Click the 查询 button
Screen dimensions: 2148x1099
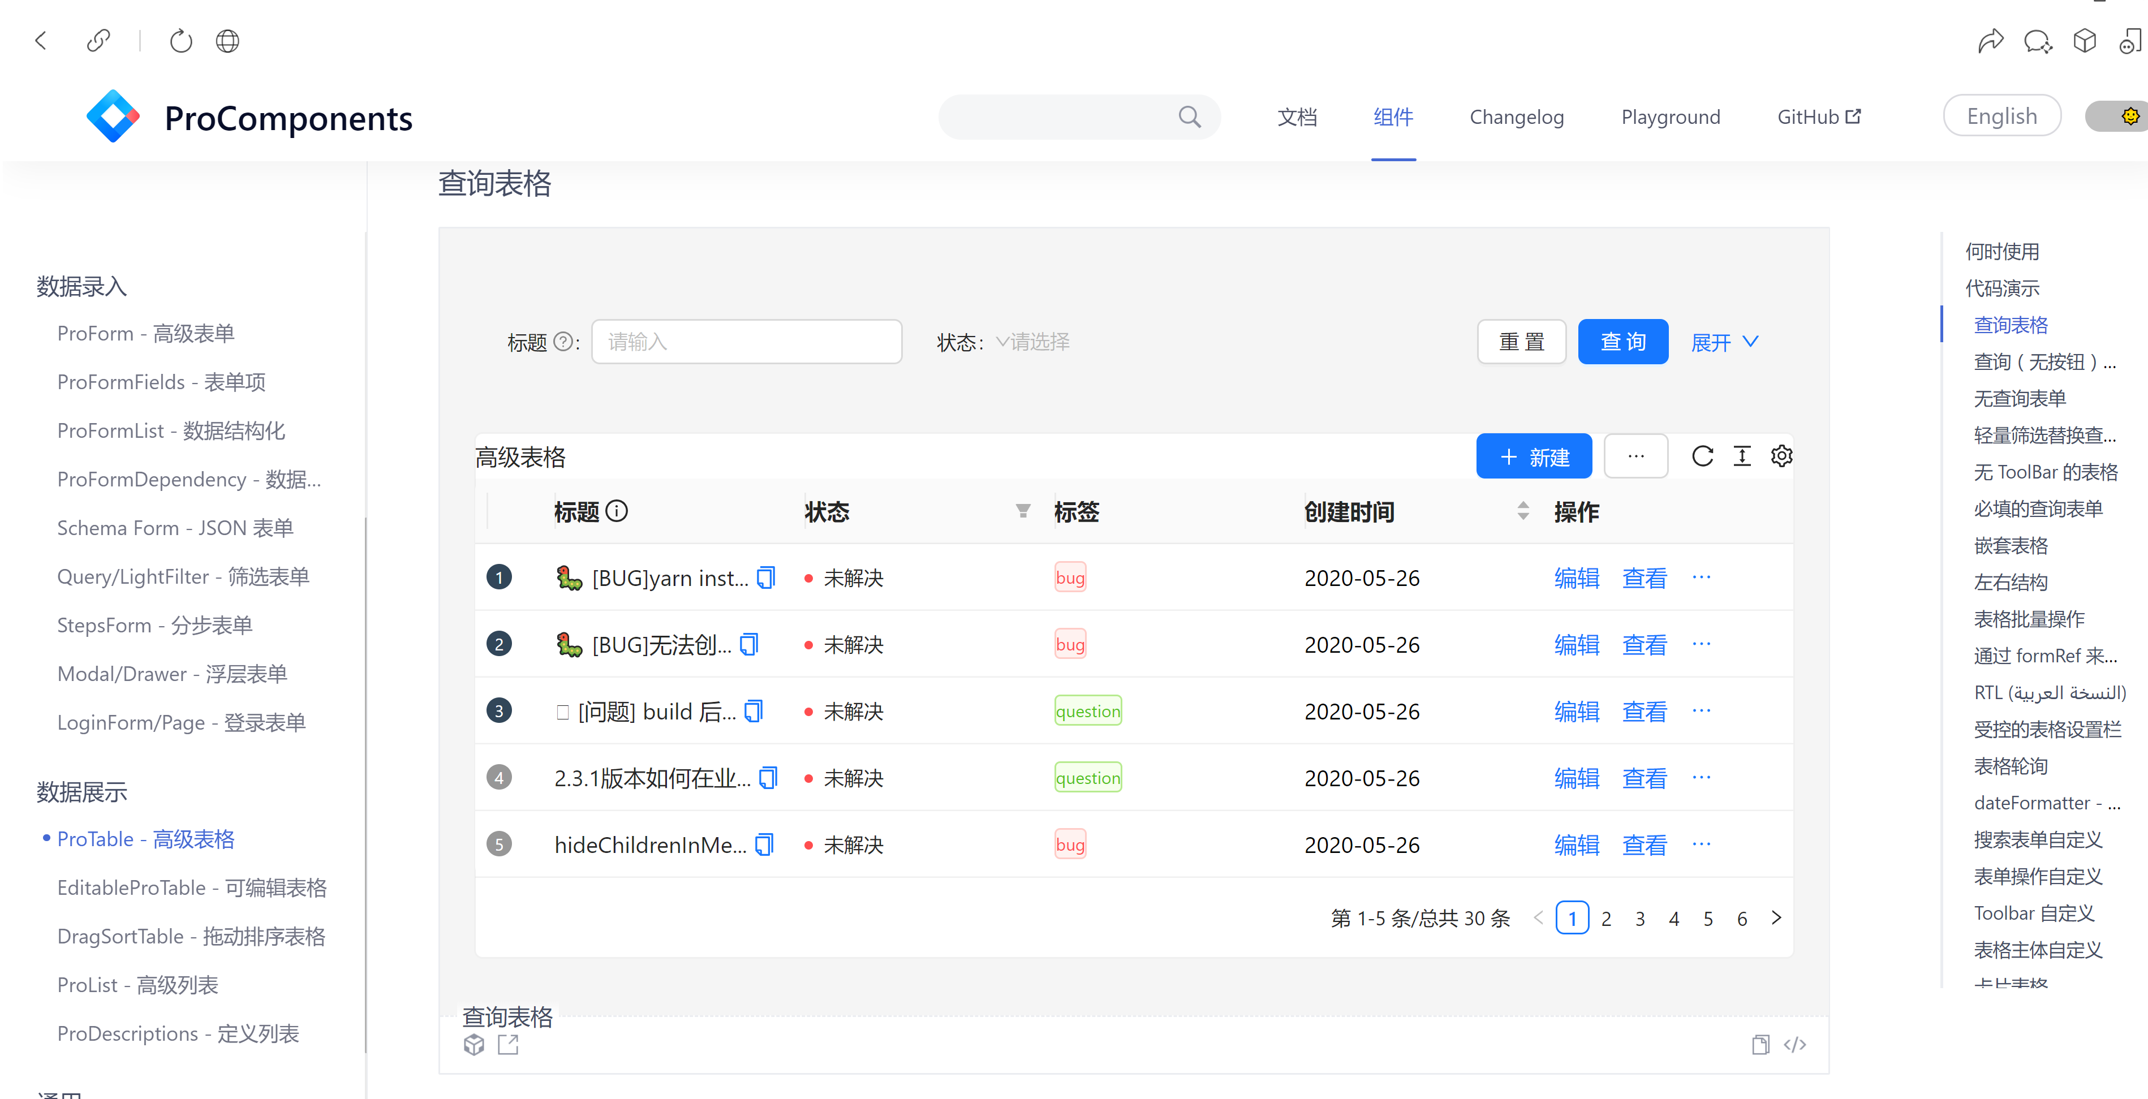point(1622,342)
